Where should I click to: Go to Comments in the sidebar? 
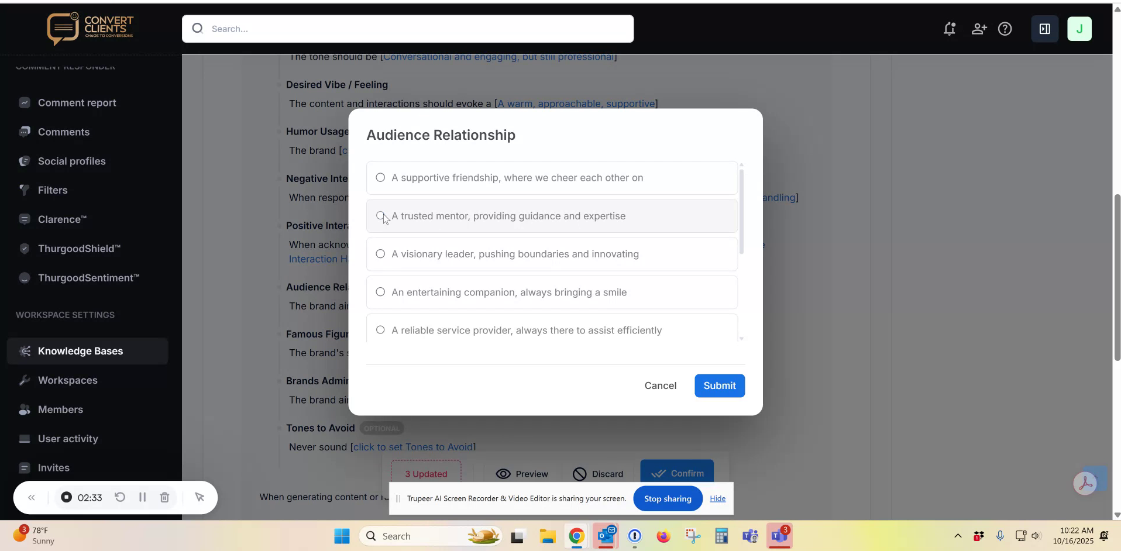(64, 132)
